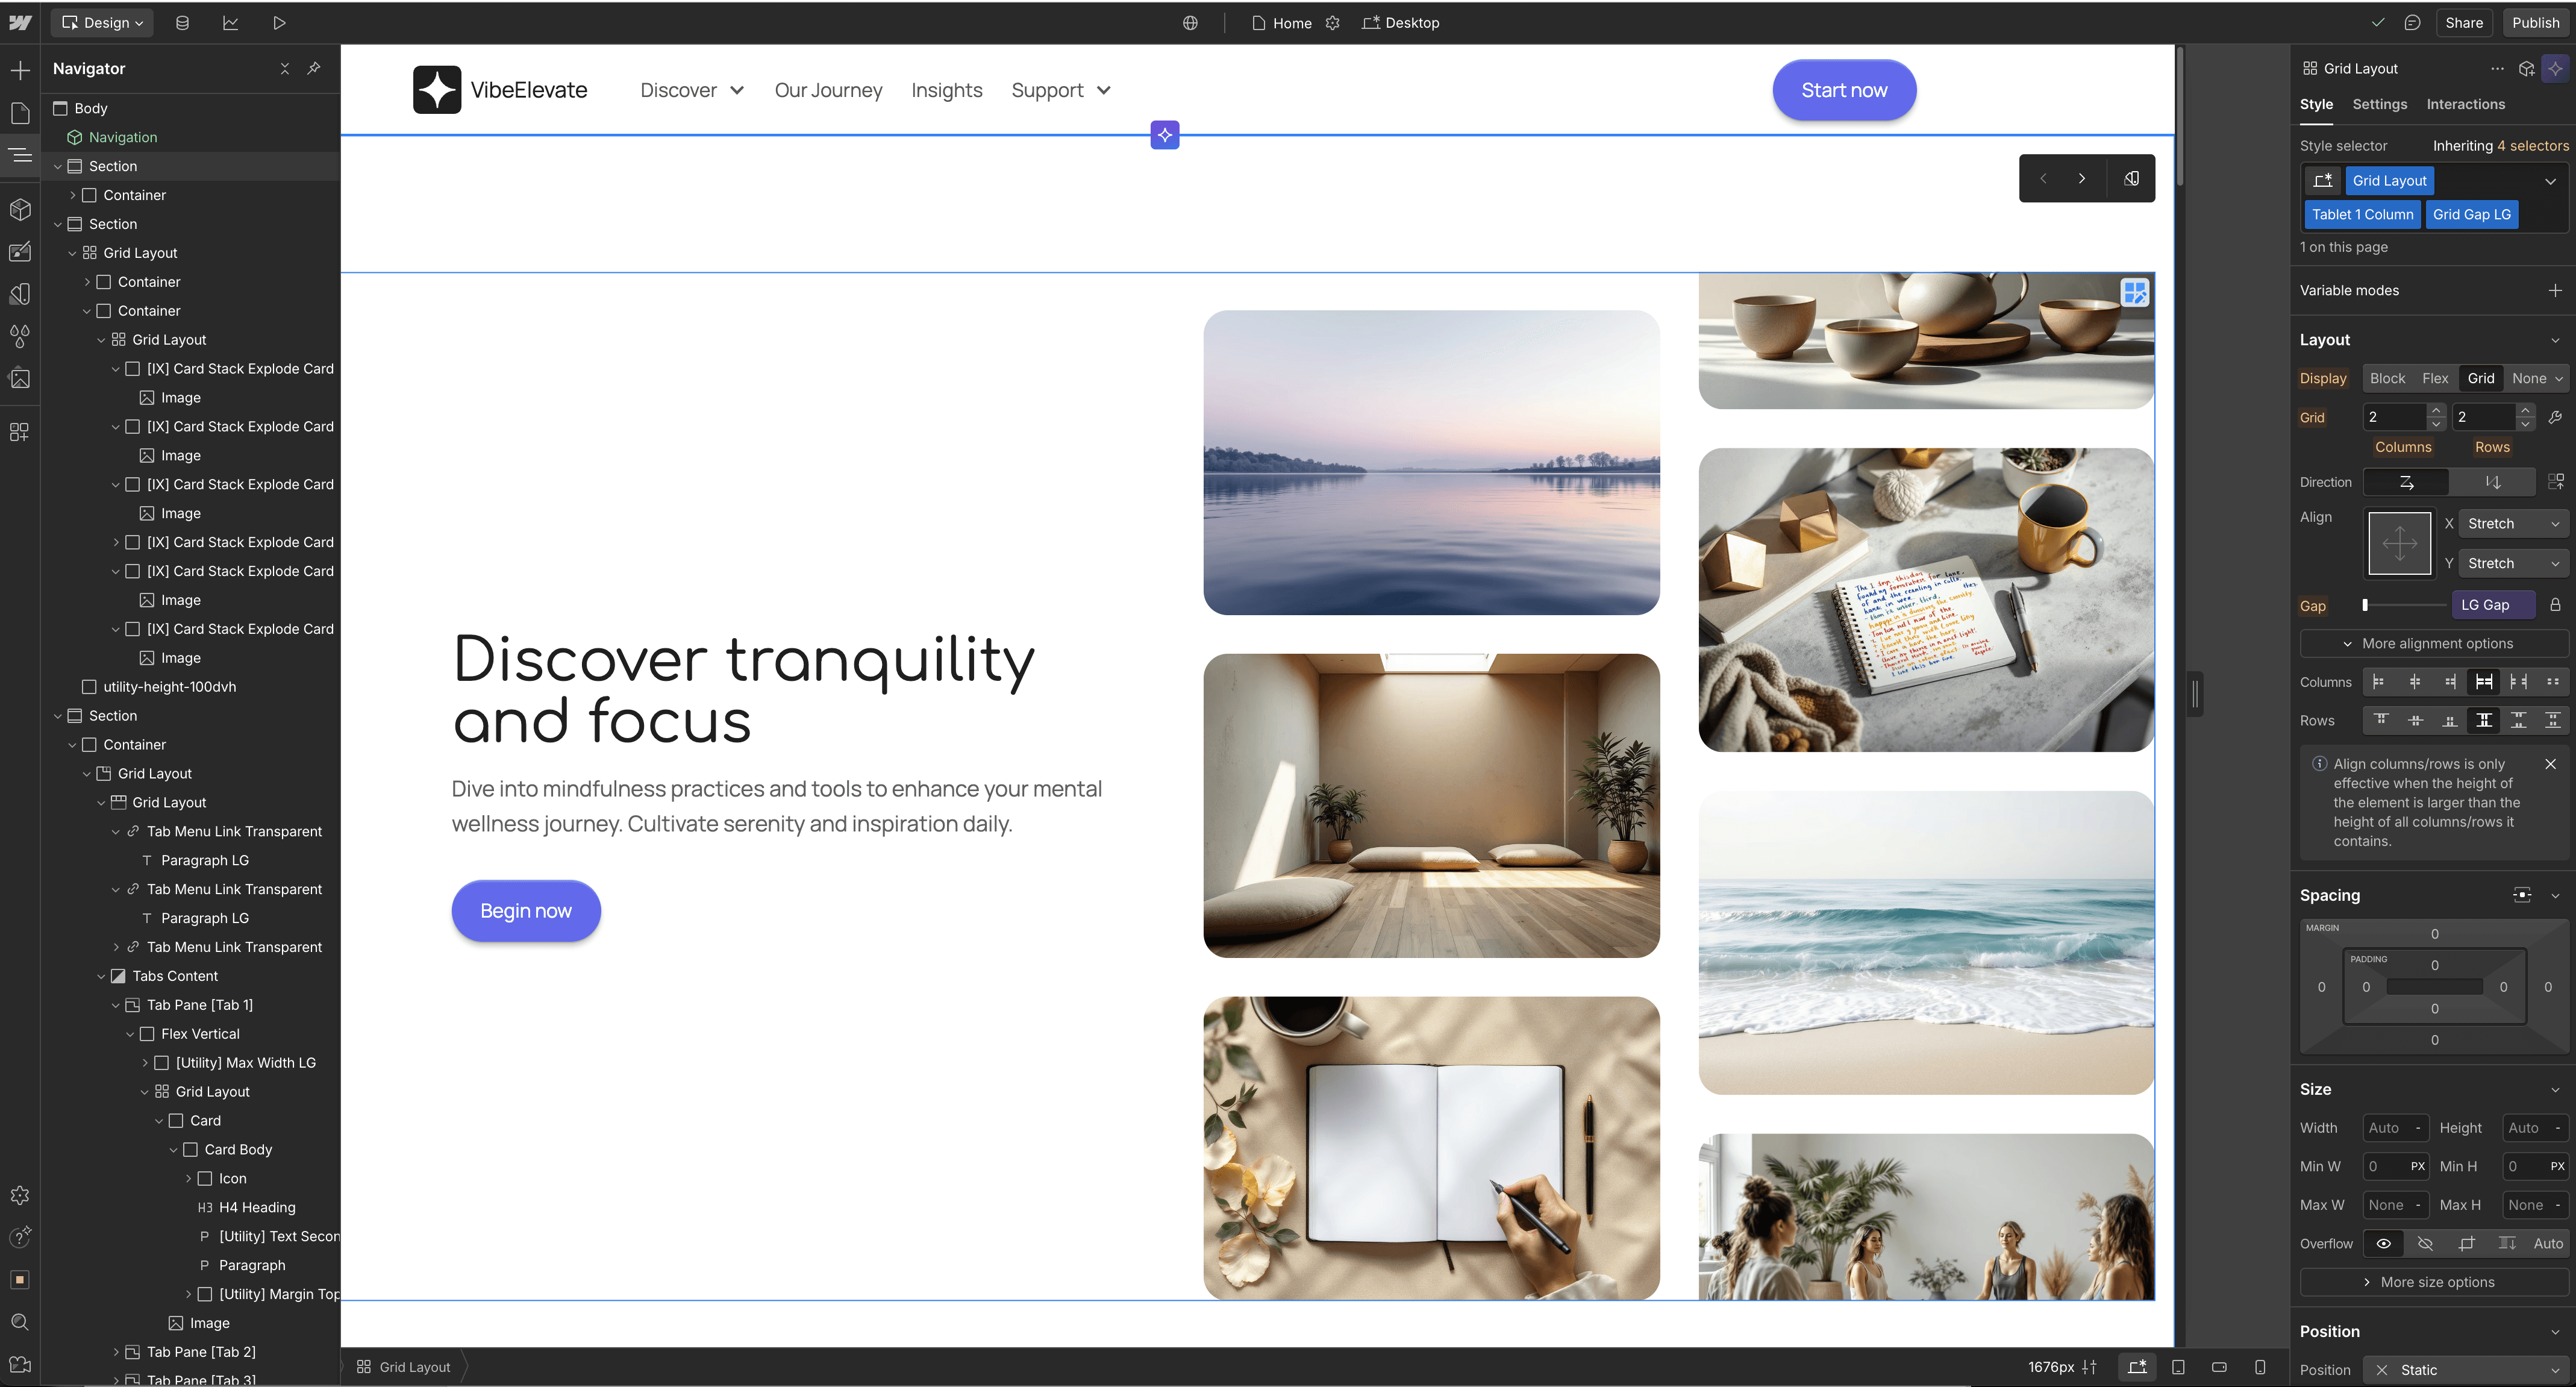
Task: Set overflow to hidden with crossed-eye icon
Action: [x=2425, y=1244]
